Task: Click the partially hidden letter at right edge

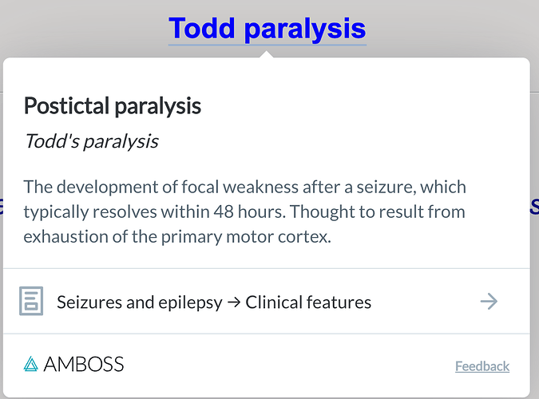Action: (x=534, y=206)
